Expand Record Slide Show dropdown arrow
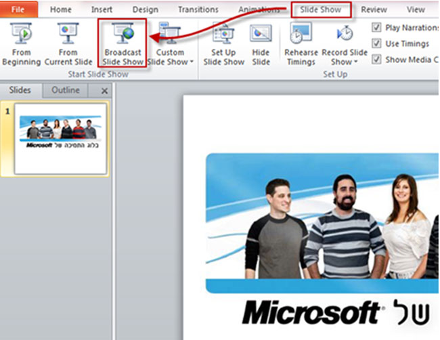The image size is (440, 340). tap(356, 62)
